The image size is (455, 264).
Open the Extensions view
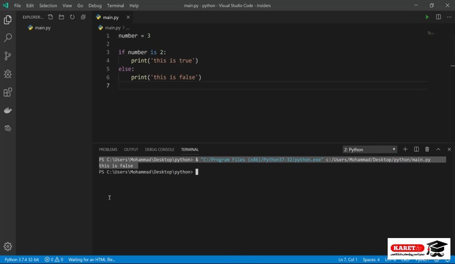(x=8, y=92)
